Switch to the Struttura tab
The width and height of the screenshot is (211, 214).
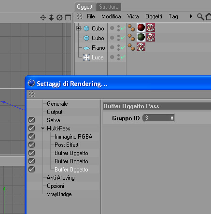pyautogui.click(x=109, y=7)
